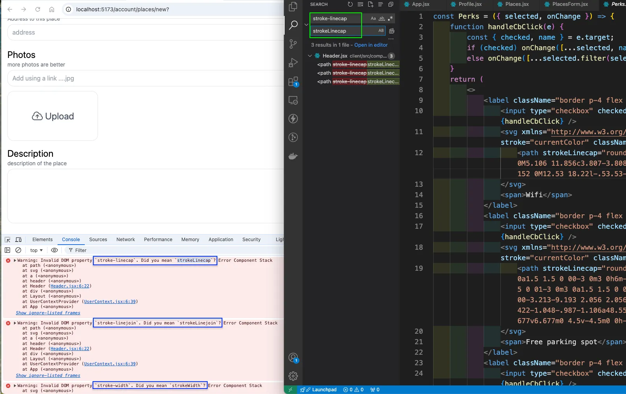Image resolution: width=626 pixels, height=394 pixels.
Task: Activate the inspect element picker in DevTools
Action: [x=7, y=240]
